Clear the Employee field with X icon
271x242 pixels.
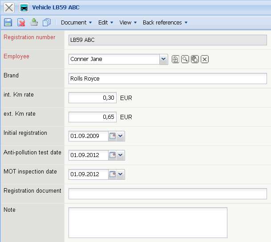205,59
